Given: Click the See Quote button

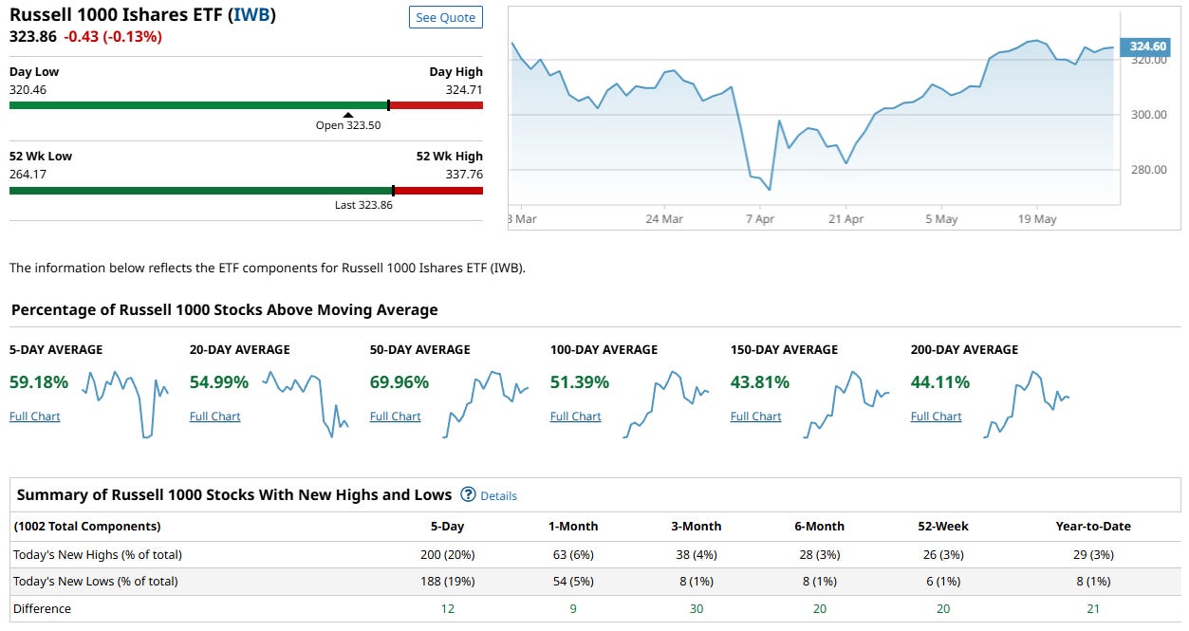Looking at the screenshot, I should [446, 18].
